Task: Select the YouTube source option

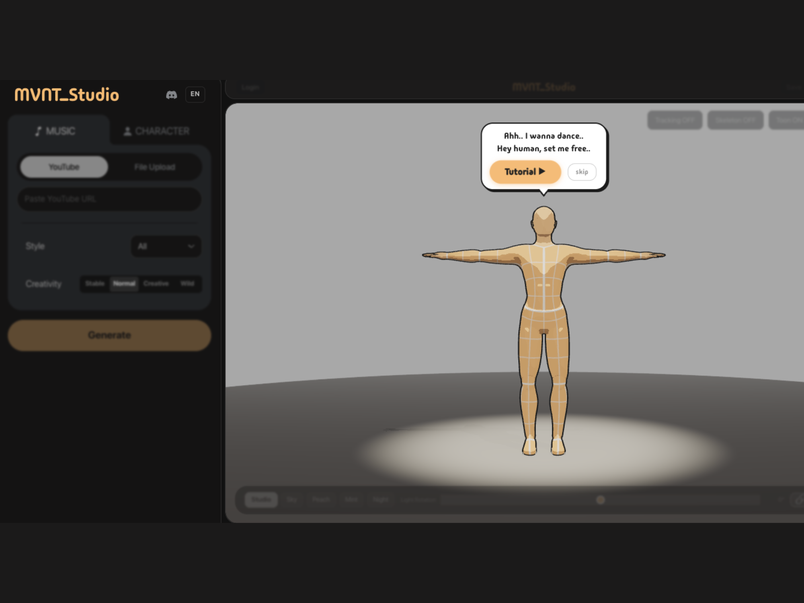Action: 63,166
